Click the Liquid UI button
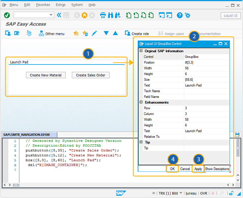Screen dimensions: 243x198 (230, 15)
